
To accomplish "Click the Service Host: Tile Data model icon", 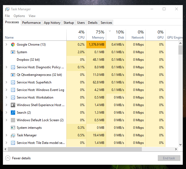I will [x=13, y=143].
